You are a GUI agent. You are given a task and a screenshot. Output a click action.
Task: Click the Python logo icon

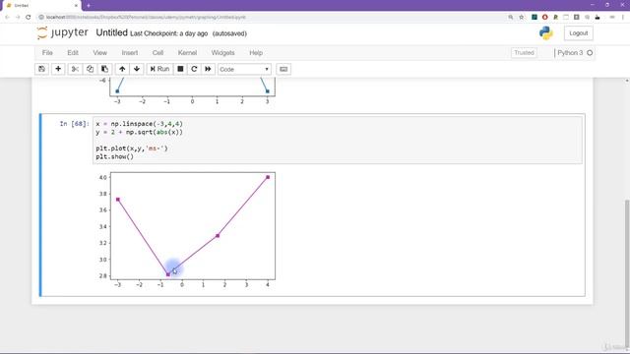tap(546, 33)
